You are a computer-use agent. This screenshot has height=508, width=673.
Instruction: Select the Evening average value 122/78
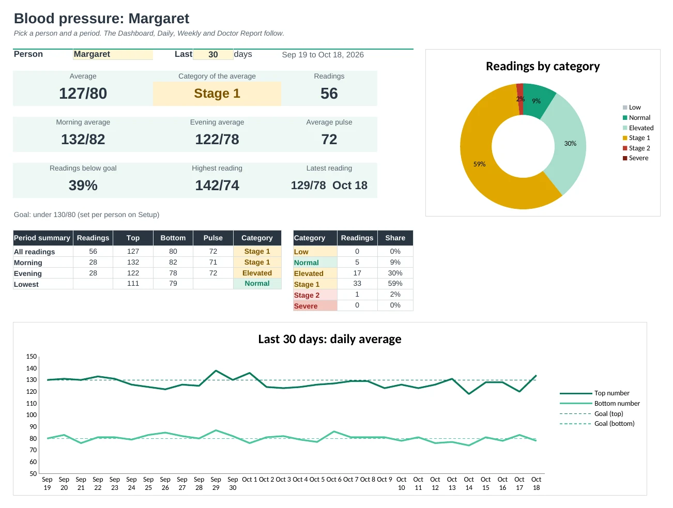click(x=217, y=140)
